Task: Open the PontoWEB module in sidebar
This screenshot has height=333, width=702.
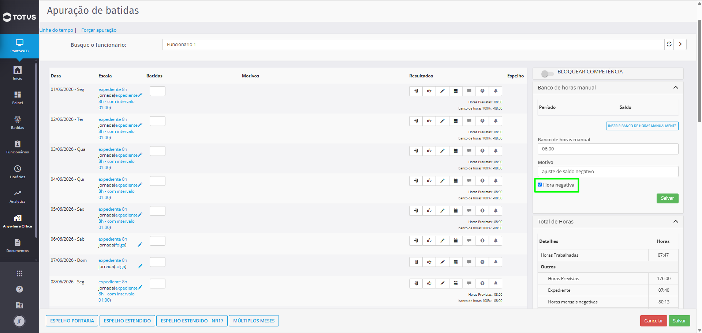Action: click(x=19, y=46)
